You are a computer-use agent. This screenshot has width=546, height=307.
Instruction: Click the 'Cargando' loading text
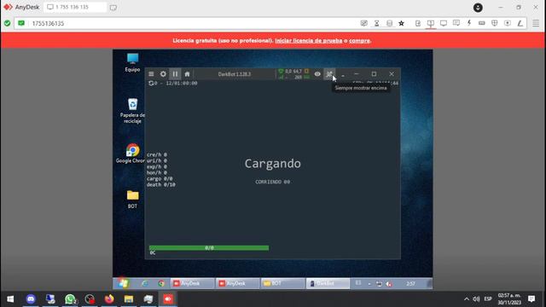click(273, 163)
